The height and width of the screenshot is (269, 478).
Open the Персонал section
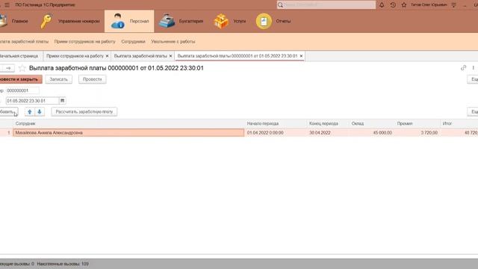129,21
